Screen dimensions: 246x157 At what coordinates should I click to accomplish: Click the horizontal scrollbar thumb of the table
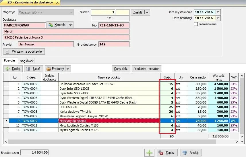[x=112, y=141]
